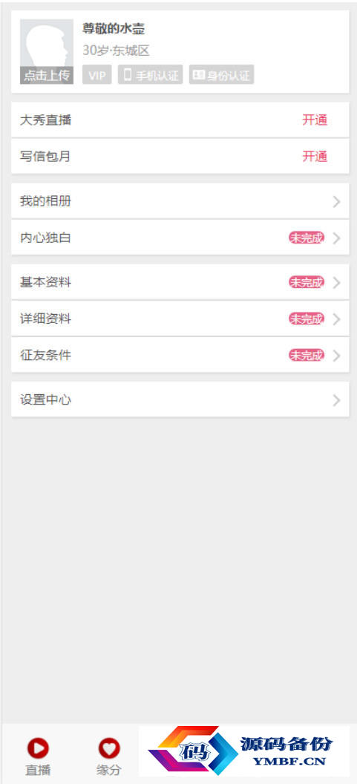Click 未完成 badge on 征友条件
The width and height of the screenshot is (357, 784).
coord(307,356)
